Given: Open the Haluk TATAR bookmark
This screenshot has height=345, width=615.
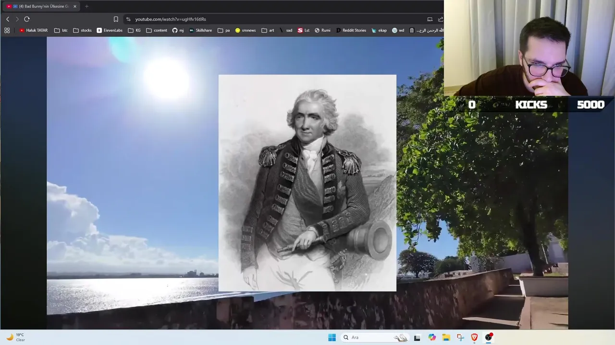Looking at the screenshot, I should (34, 30).
